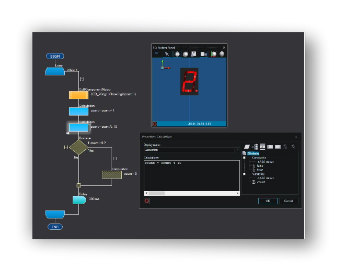This screenshot has height=278, width=345.
Task: Collapse the Constants tree node
Action: coord(244,158)
